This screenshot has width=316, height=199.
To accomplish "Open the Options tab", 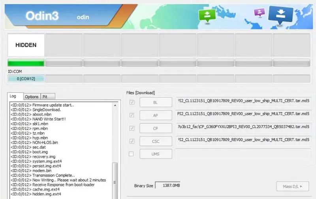I will (x=32, y=97).
